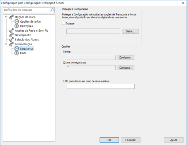Open the Restrições settings page

click(26, 26)
